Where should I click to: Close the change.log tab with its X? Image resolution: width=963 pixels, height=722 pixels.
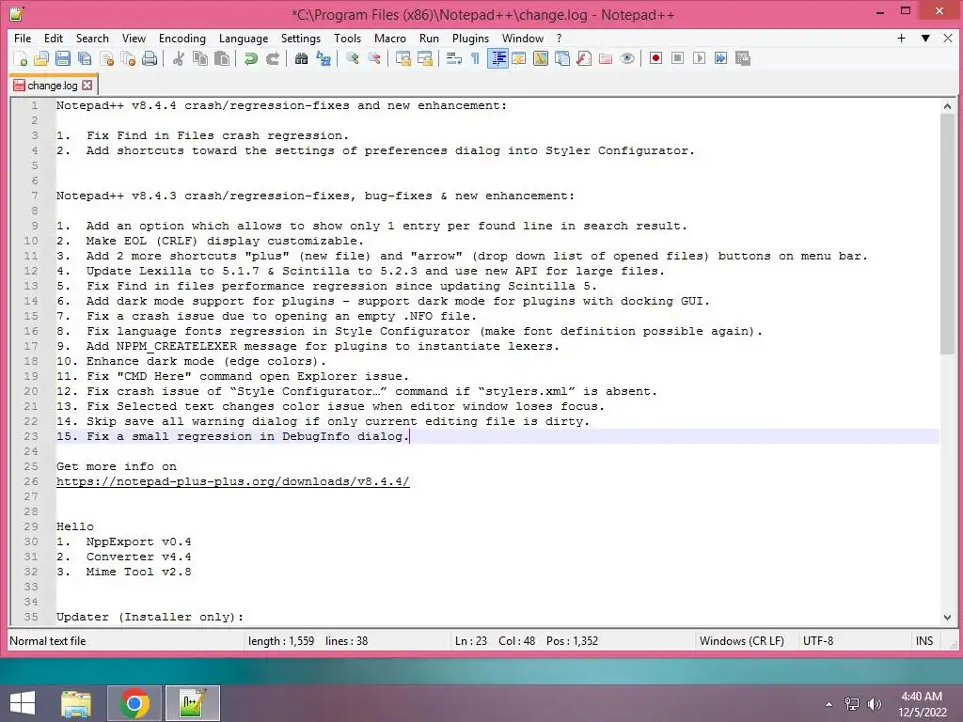(x=87, y=86)
